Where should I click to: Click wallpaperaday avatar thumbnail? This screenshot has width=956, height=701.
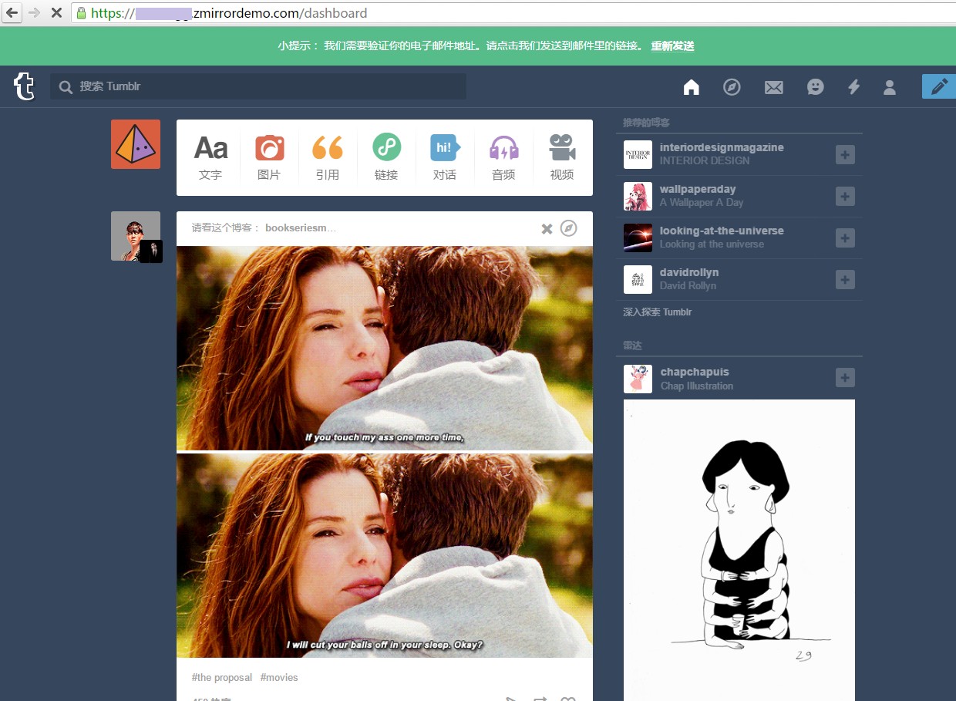coord(638,197)
